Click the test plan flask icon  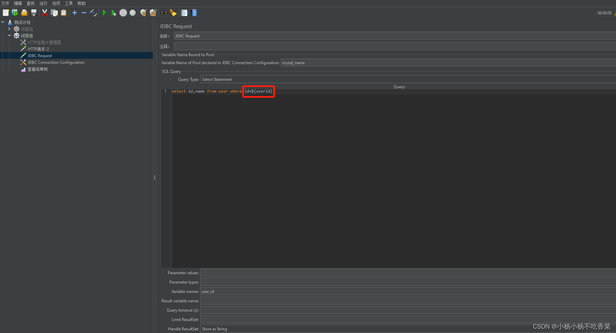point(10,22)
